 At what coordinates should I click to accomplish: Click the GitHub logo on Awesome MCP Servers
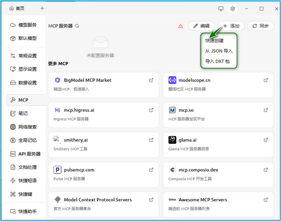(x=172, y=199)
